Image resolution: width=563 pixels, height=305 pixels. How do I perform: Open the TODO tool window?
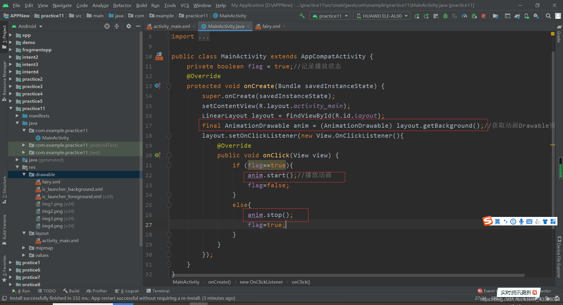[47, 291]
